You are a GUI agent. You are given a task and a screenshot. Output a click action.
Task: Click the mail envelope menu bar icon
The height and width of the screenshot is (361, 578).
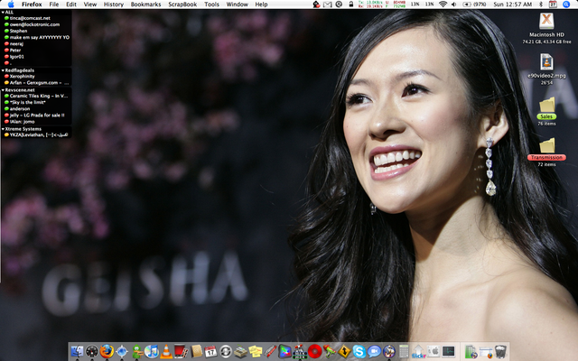click(327, 5)
